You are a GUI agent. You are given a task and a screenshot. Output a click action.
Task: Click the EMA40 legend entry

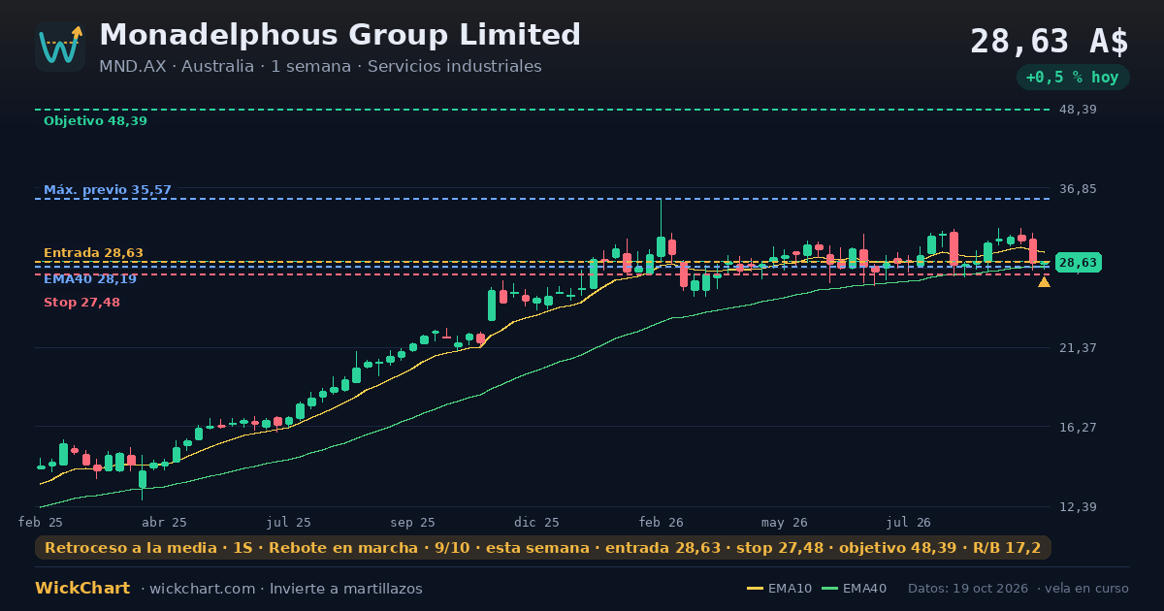(855, 589)
